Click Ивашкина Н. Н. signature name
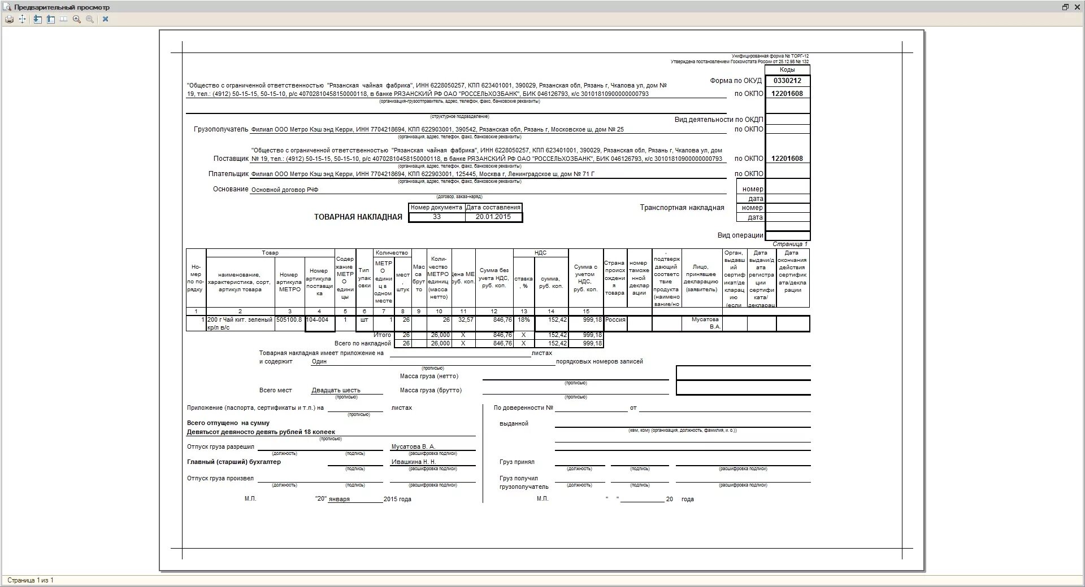The image size is (1085, 587). click(x=414, y=462)
